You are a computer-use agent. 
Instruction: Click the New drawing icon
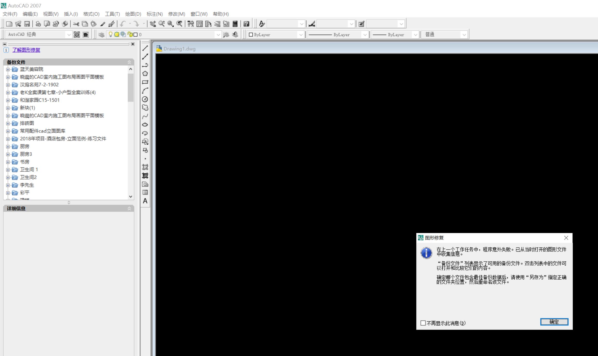9,24
